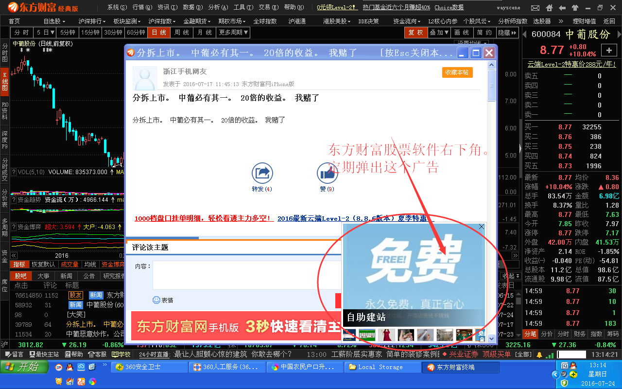Click the bell alert icon in status bar
Viewport: 622px width, 389px height.
point(539,354)
